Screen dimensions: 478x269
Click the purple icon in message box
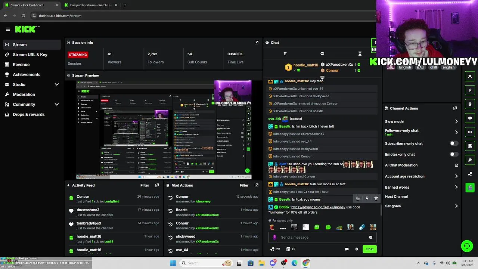point(275,237)
